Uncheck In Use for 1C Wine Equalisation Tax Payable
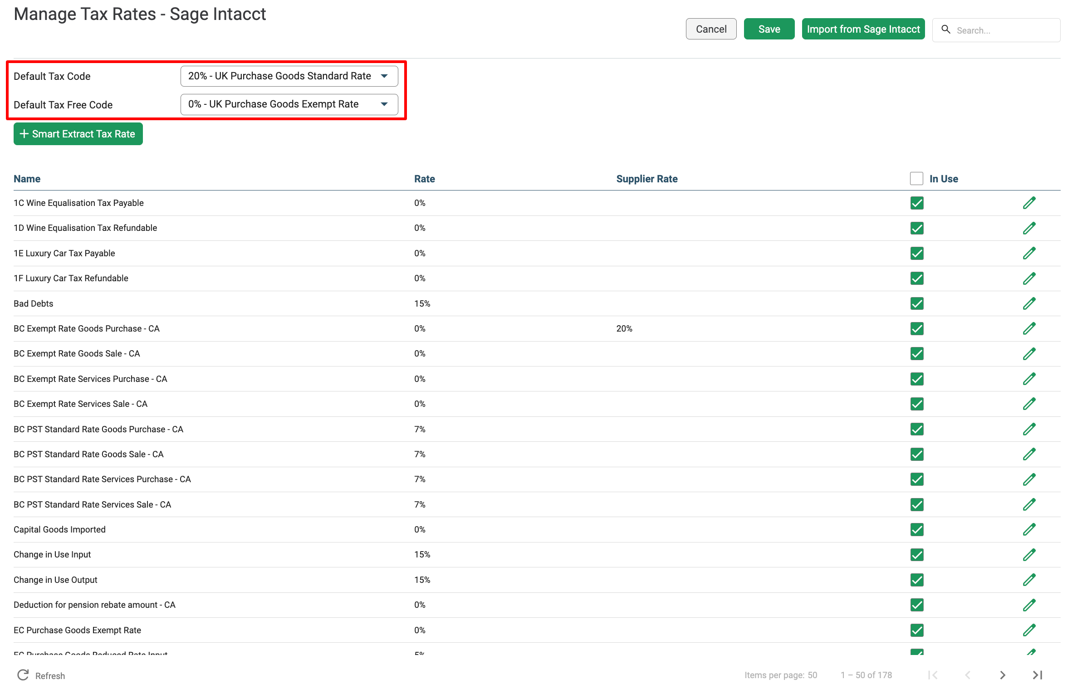Viewport: 1077px width, 694px height. [917, 203]
